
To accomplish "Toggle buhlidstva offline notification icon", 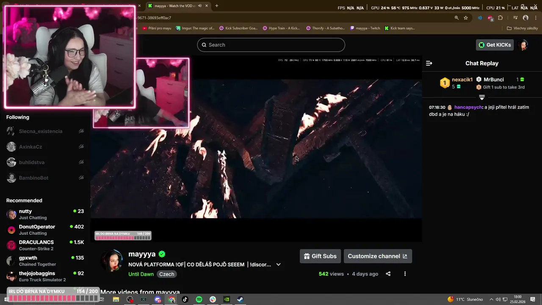I will (x=81, y=162).
